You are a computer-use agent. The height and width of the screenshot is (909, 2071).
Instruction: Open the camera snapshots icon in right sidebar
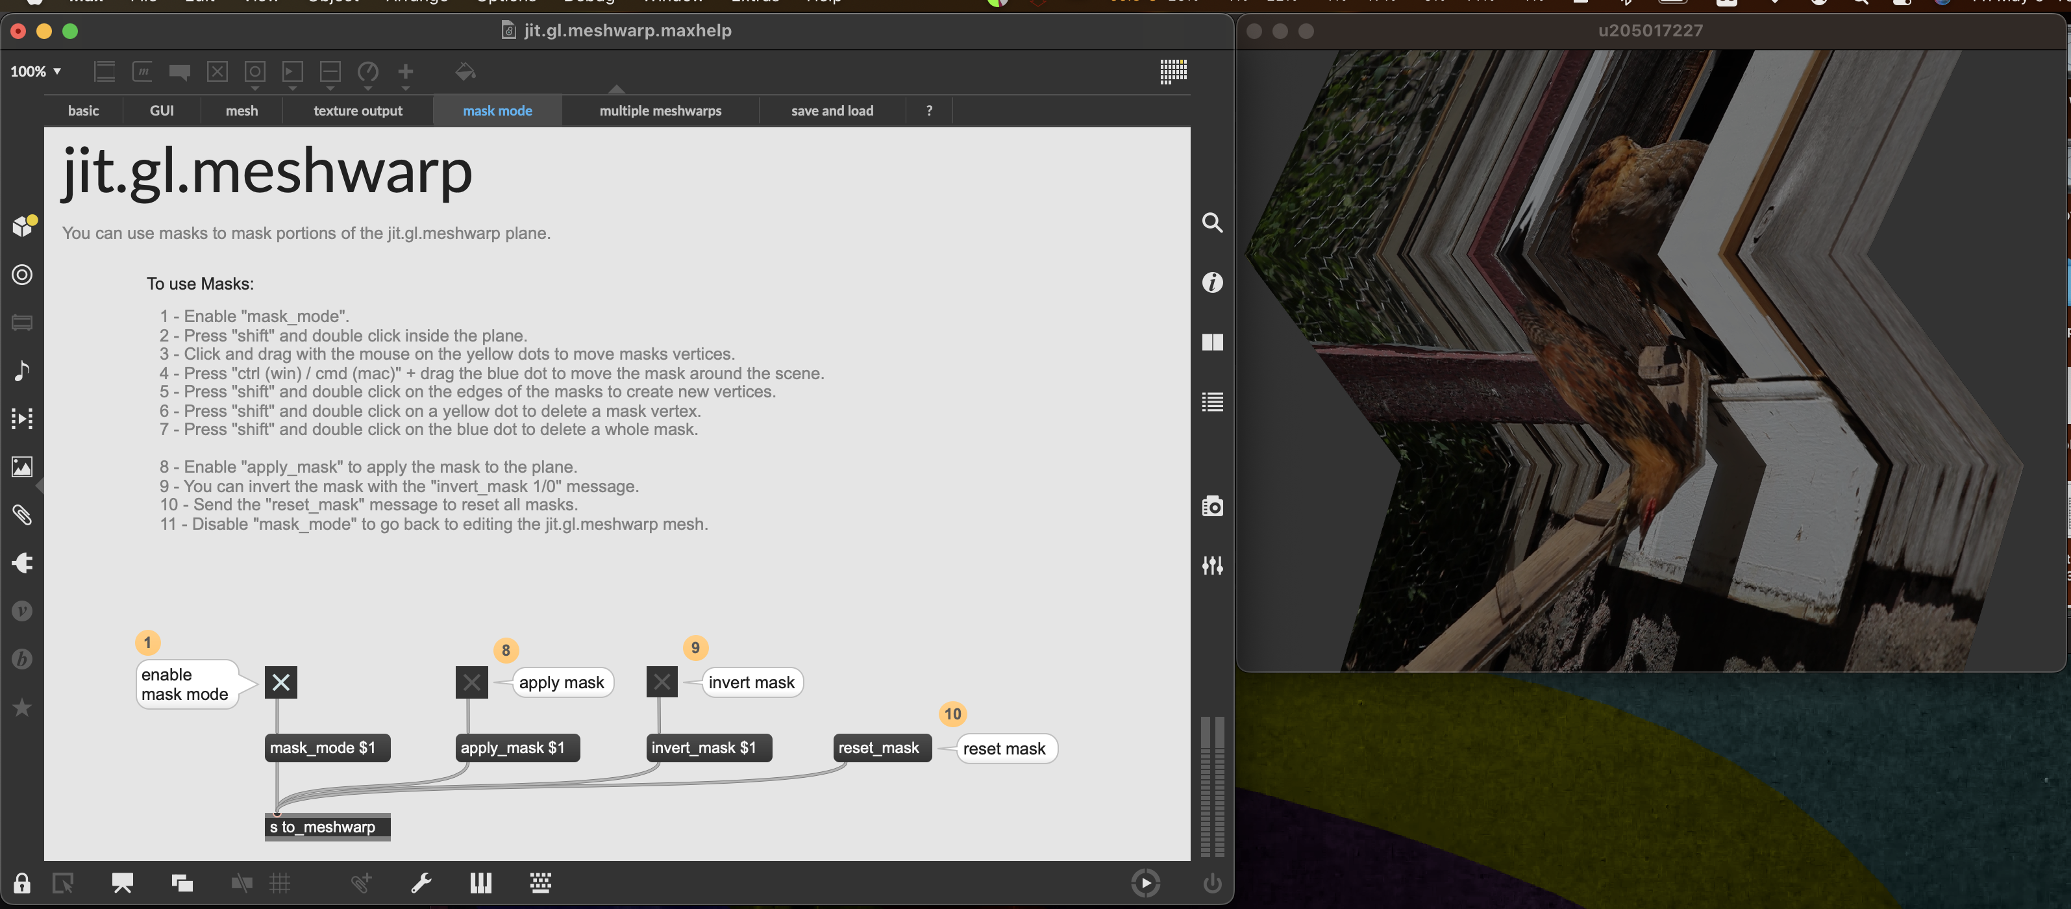1212,506
